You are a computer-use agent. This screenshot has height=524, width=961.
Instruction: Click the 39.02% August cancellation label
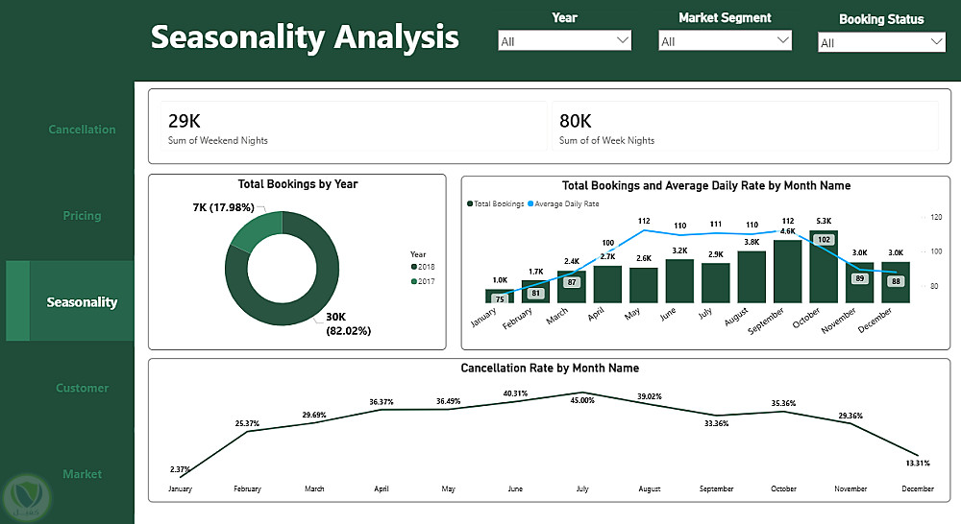coord(649,396)
